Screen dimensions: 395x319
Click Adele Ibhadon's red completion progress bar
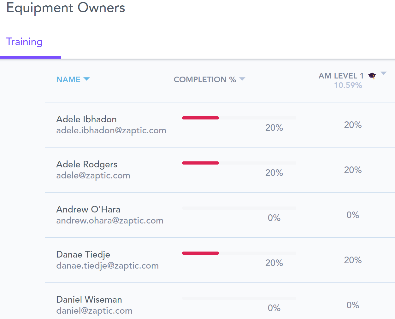pos(201,118)
